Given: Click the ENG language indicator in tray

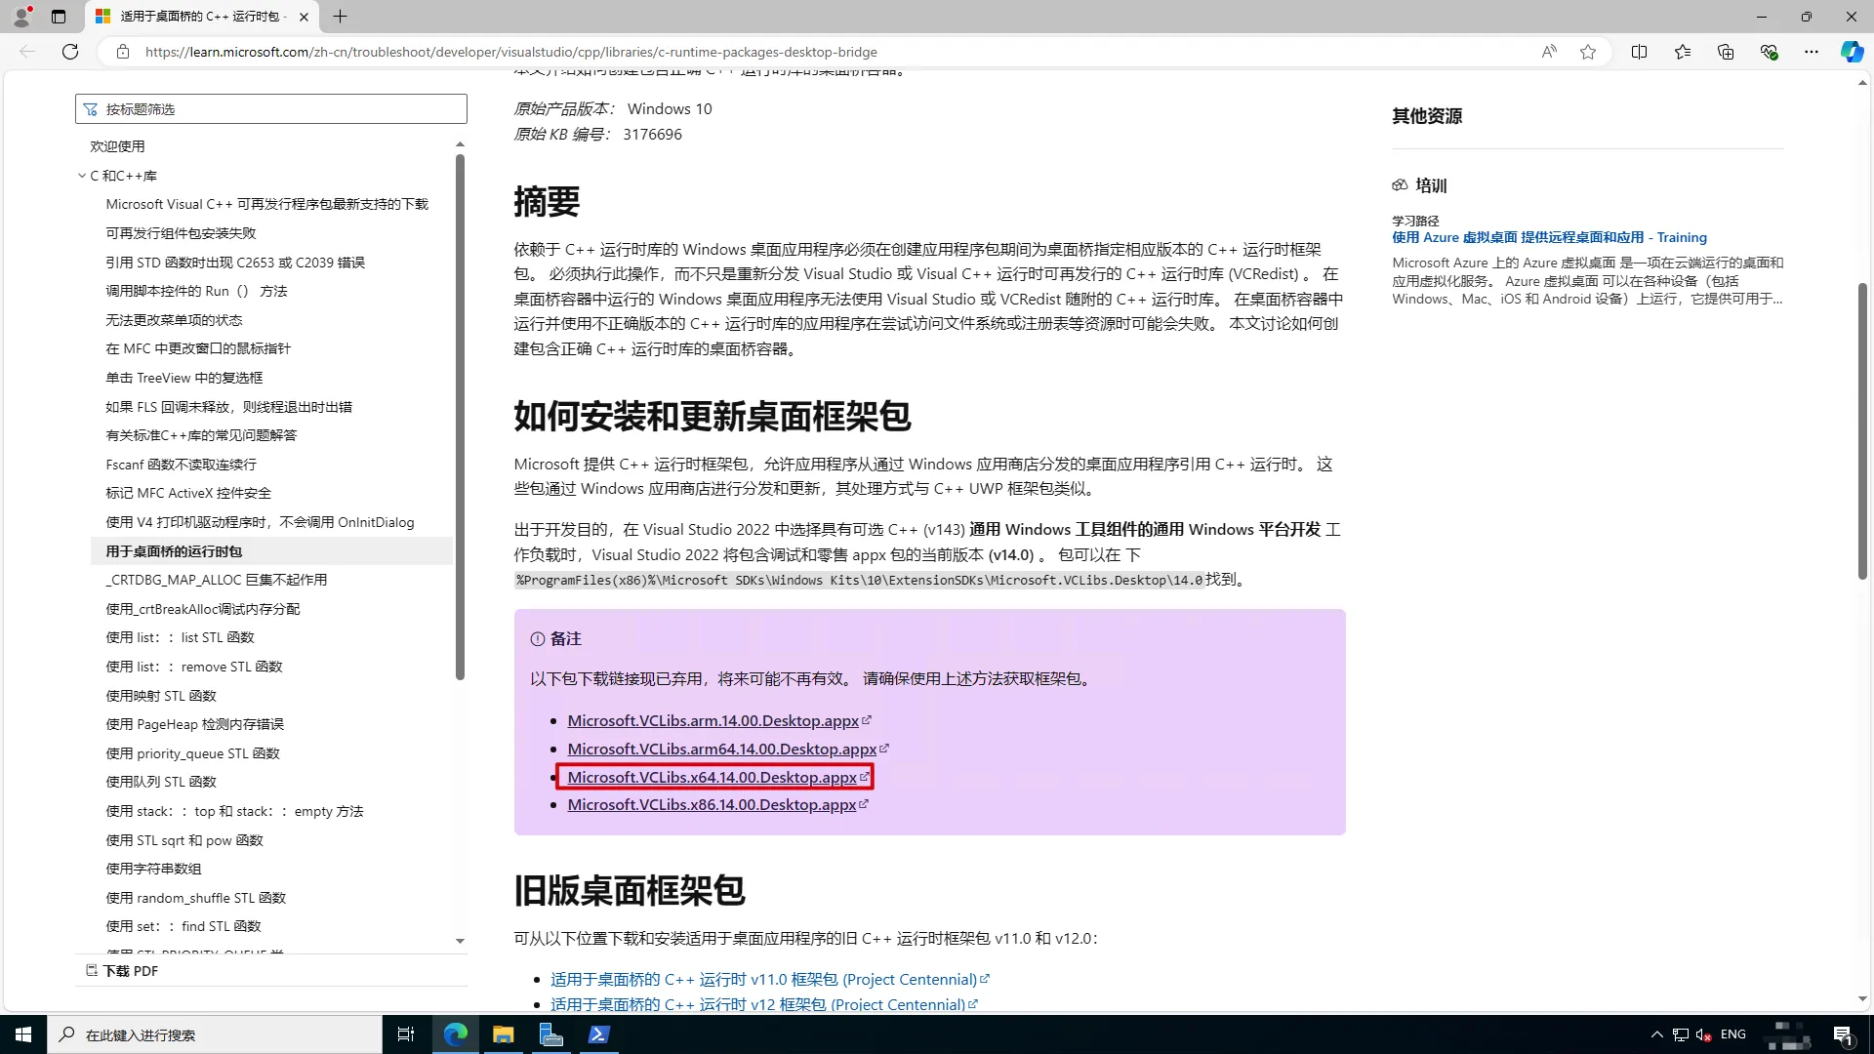Looking at the screenshot, I should pyautogui.click(x=1733, y=1034).
